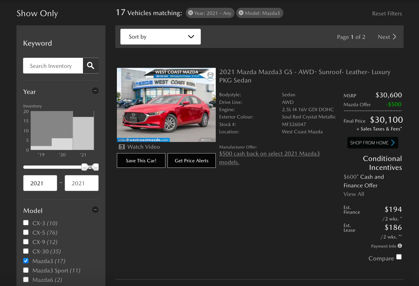This screenshot has width=419, height=286.
Task: Click the Soul Red Crystal Metallic colour text
Action: [309, 117]
